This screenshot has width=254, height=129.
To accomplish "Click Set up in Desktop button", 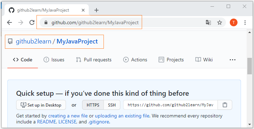I will click(41, 105).
